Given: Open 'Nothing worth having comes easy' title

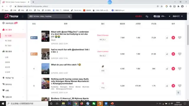Looking at the screenshot, I should 70,81.
